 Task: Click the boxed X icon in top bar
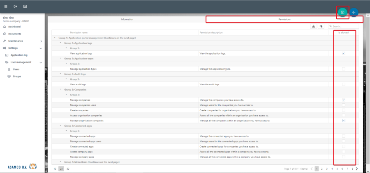[25, 7]
